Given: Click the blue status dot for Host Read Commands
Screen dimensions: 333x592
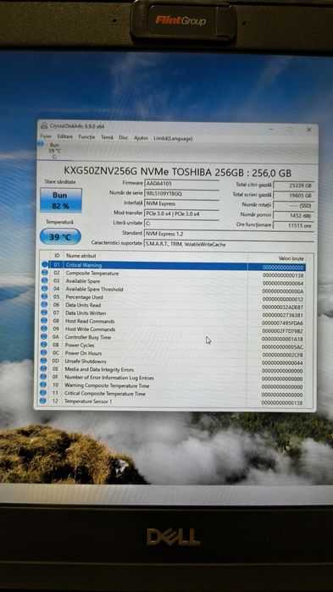Looking at the screenshot, I should [45, 321].
